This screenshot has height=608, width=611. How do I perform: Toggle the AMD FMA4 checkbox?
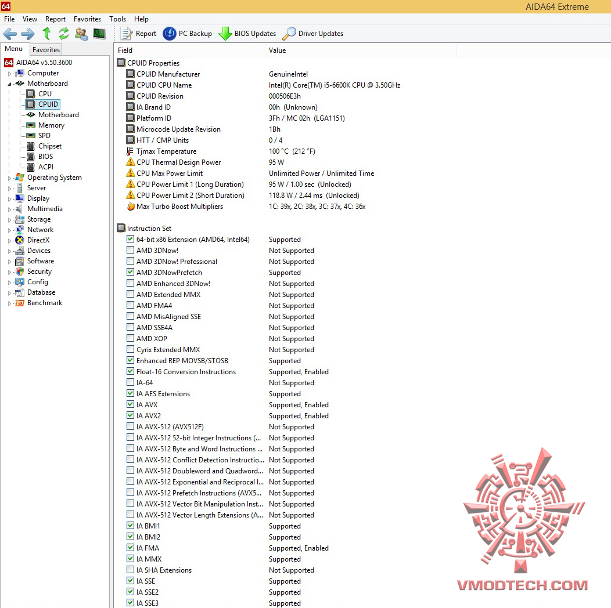pos(131,305)
